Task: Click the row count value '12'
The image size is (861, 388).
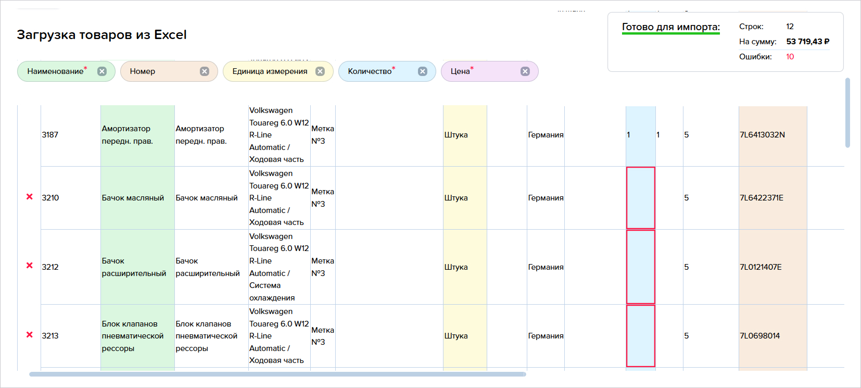Action: tap(790, 27)
